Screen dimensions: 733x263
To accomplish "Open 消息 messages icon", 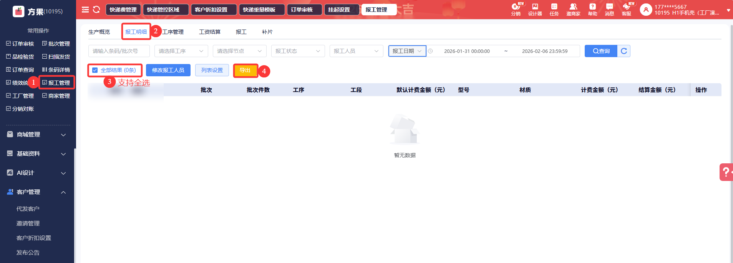I will tap(609, 10).
